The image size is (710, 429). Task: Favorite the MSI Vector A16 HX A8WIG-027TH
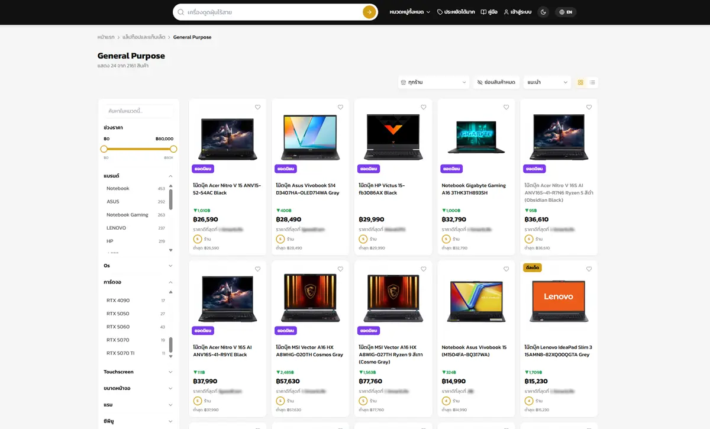pyautogui.click(x=423, y=269)
